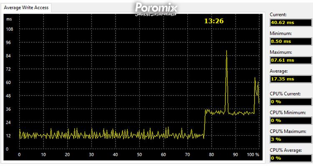Click the Minimum value field 8.50 ms
The image size is (313, 166).
pyautogui.click(x=290, y=41)
